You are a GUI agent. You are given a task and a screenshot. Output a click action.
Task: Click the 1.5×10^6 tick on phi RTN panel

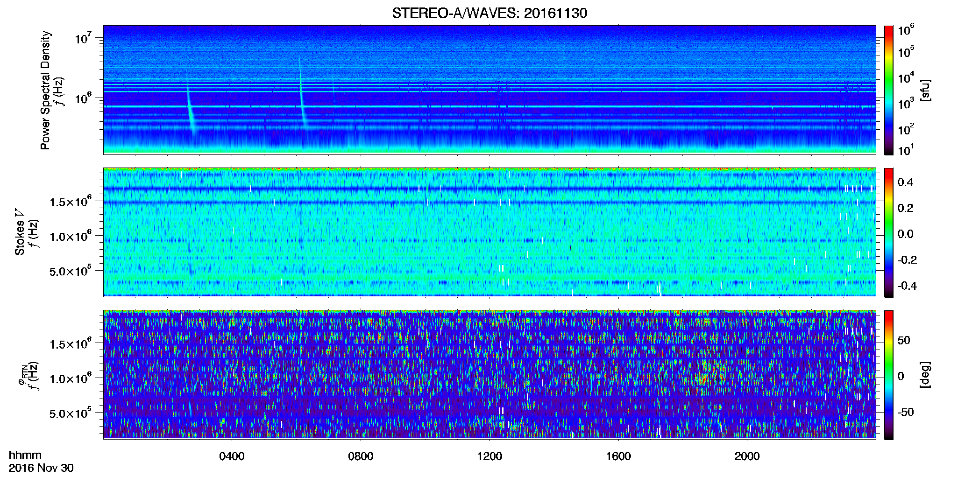coord(70,344)
